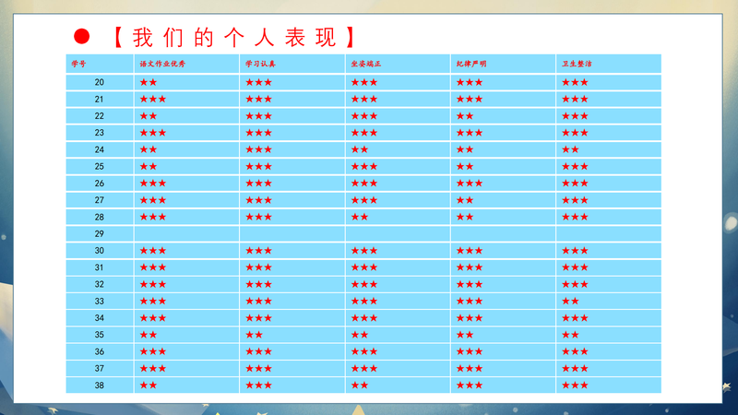Click student number 23 cell
This screenshot has width=738, height=415.
pos(100,133)
